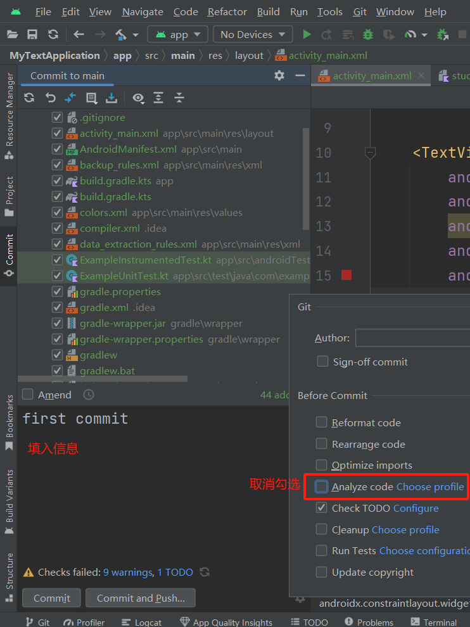
Task: Open Structure side tool window
Action: click(x=10, y=578)
